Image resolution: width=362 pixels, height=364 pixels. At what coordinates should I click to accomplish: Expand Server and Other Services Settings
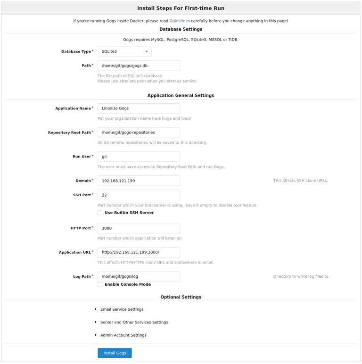coord(134,323)
